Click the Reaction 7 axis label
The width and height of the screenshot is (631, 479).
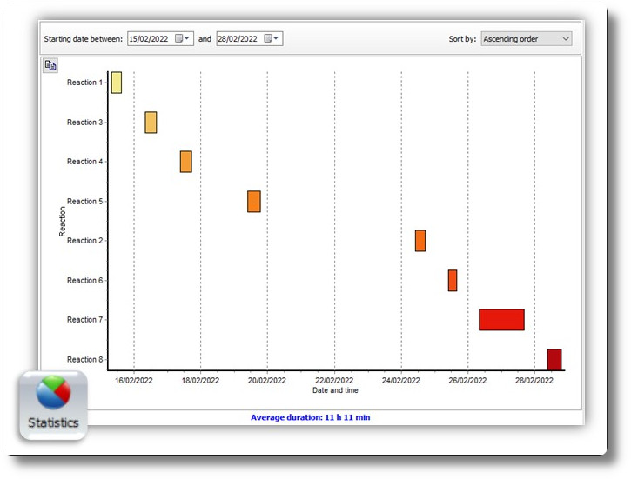[85, 319]
